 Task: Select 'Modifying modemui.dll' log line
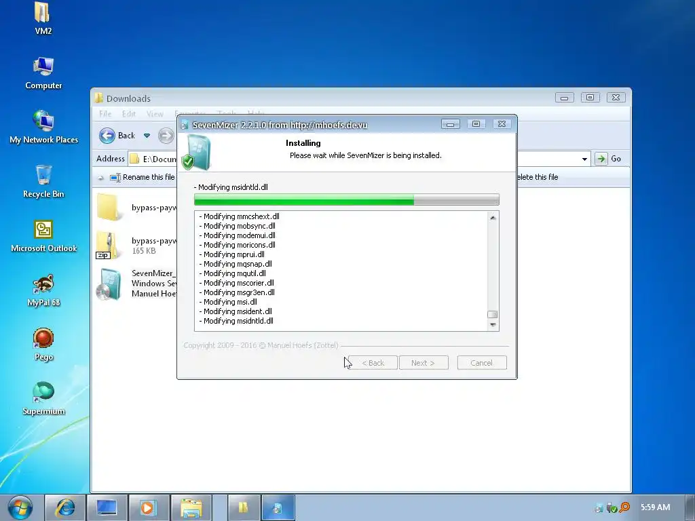tap(237, 235)
